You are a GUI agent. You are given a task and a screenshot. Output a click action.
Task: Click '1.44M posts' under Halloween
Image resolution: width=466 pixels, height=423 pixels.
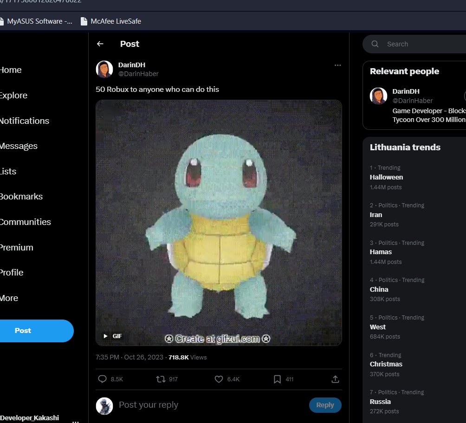click(x=386, y=187)
